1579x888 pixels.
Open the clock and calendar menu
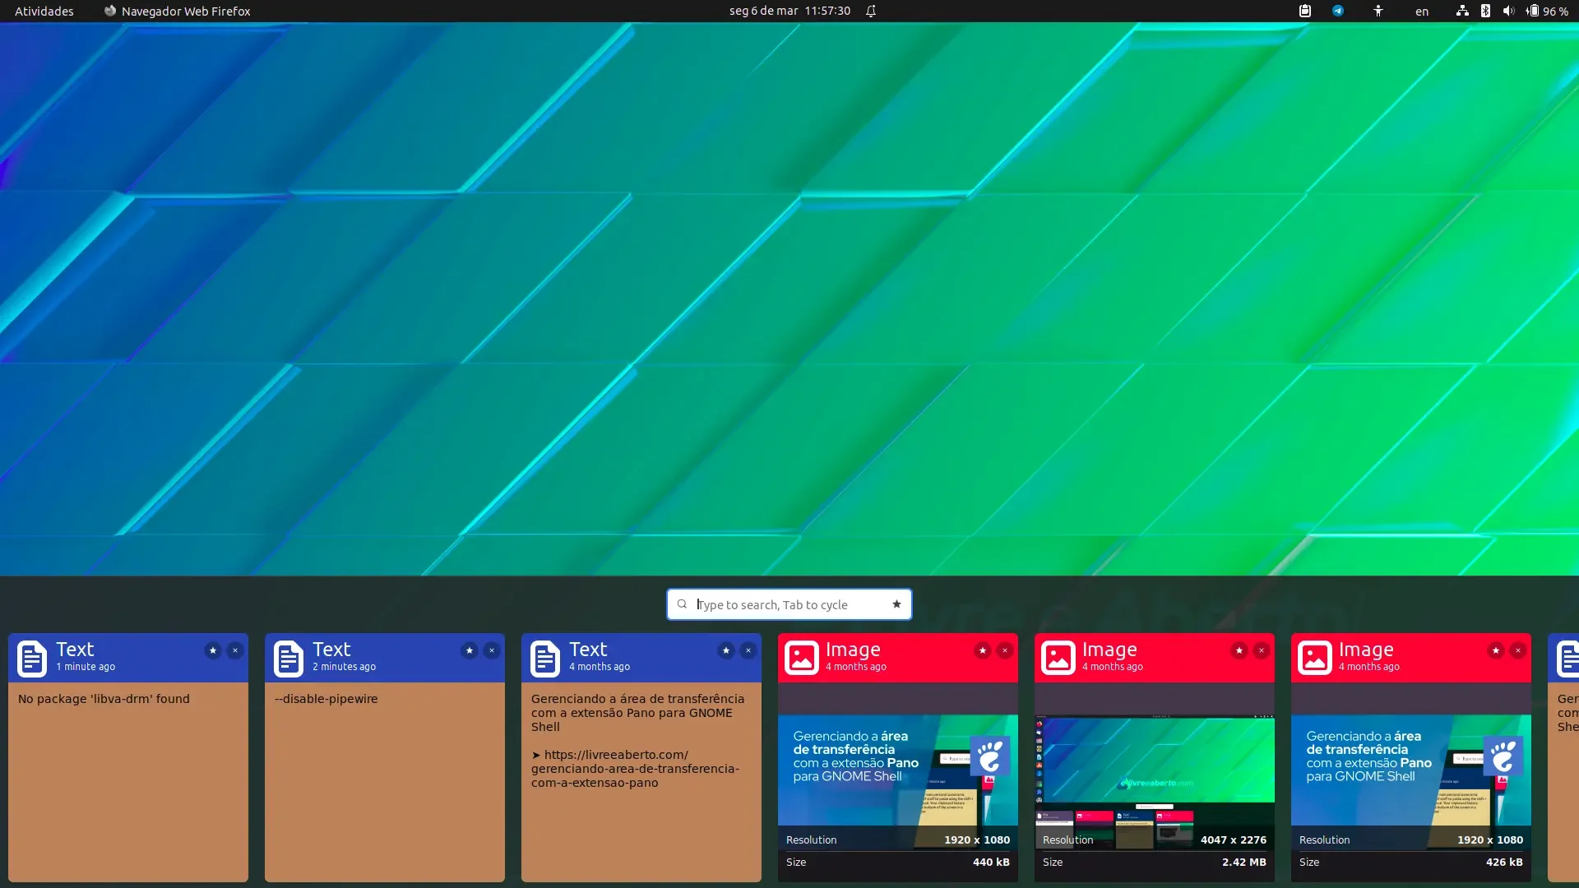(x=789, y=11)
